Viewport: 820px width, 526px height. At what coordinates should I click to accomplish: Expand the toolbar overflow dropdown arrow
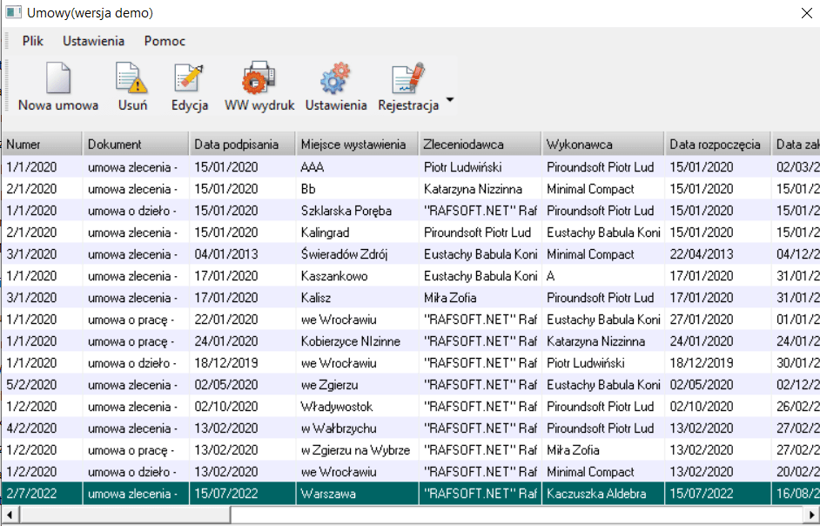pos(450,100)
